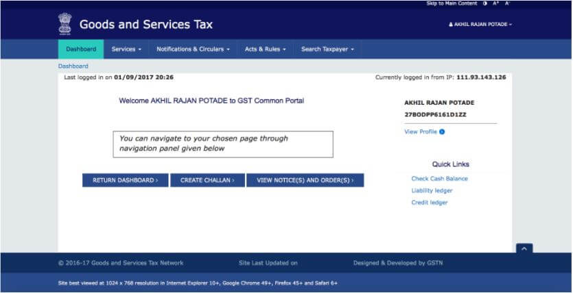Open Liability ledger quick link
573x293 pixels.
click(432, 190)
